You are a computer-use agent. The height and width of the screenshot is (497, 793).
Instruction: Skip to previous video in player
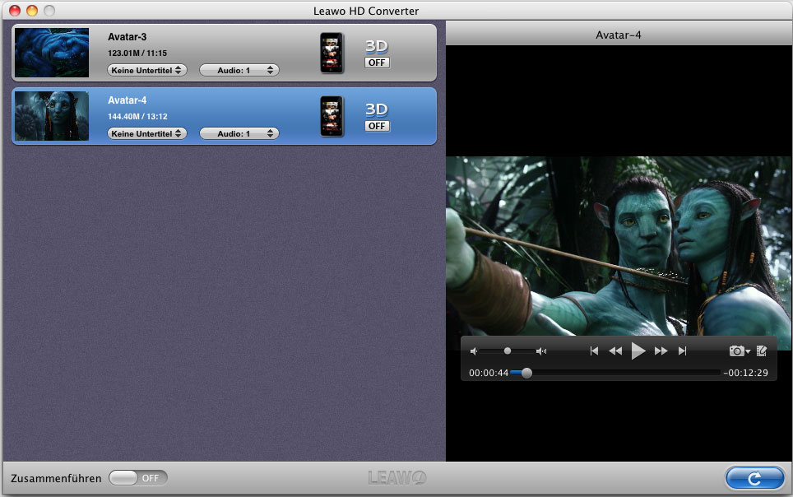pos(594,351)
